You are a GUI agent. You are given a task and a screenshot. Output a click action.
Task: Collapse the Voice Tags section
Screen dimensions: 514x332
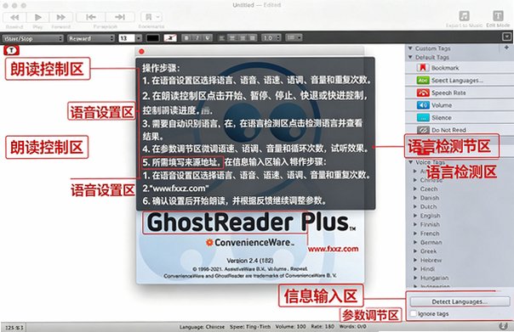pos(411,162)
